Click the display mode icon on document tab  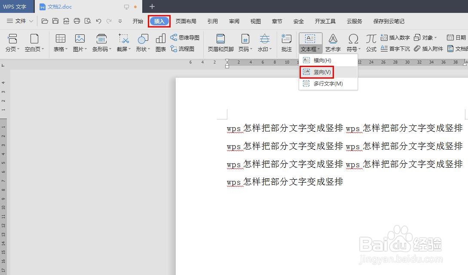pyautogui.click(x=126, y=6)
